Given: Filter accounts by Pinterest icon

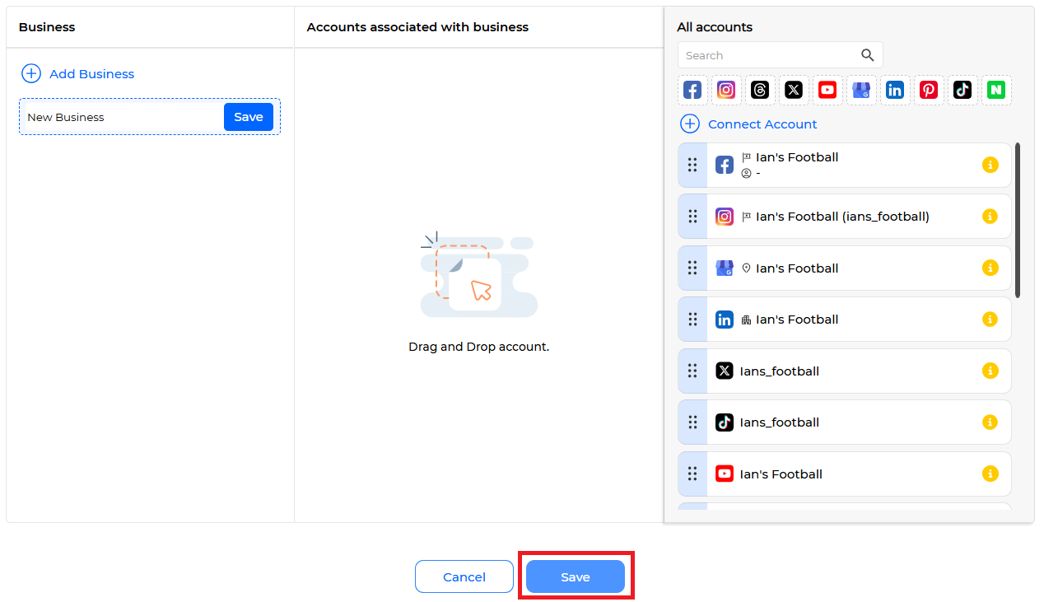Looking at the screenshot, I should (929, 90).
